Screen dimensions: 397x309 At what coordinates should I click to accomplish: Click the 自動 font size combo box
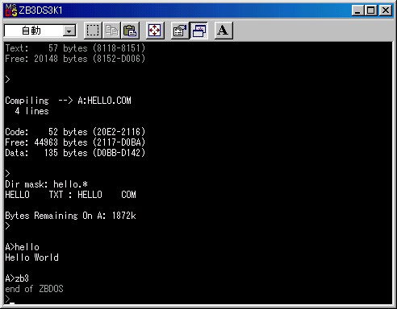tap(40, 31)
